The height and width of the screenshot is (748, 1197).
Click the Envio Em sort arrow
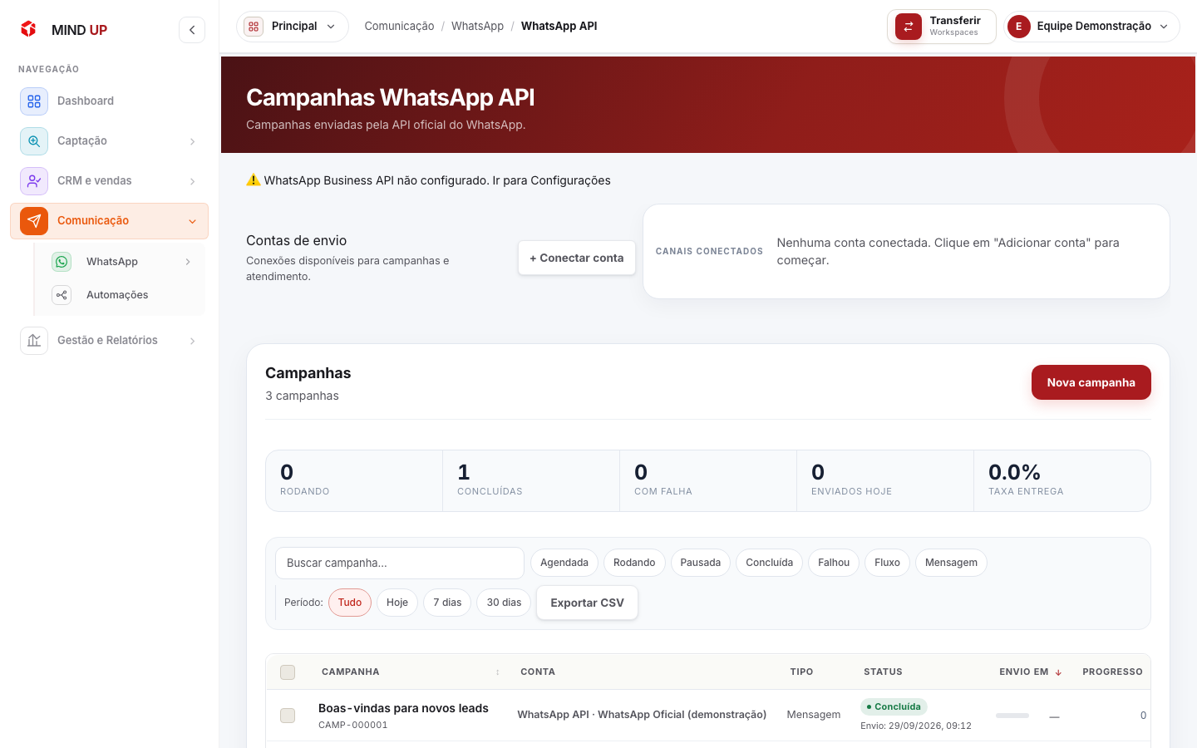(x=1058, y=672)
